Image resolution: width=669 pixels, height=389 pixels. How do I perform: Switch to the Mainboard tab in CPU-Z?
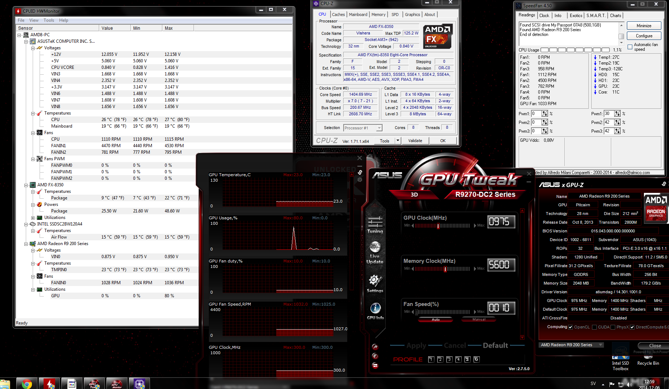point(358,15)
